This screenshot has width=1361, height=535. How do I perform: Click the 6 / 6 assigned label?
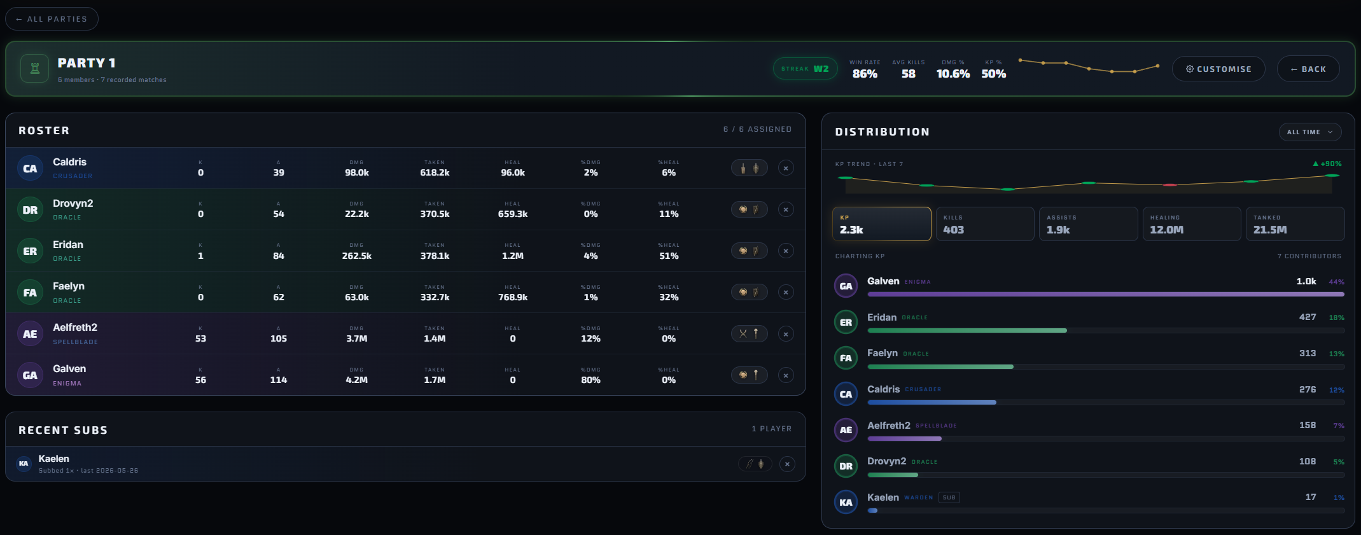[757, 129]
